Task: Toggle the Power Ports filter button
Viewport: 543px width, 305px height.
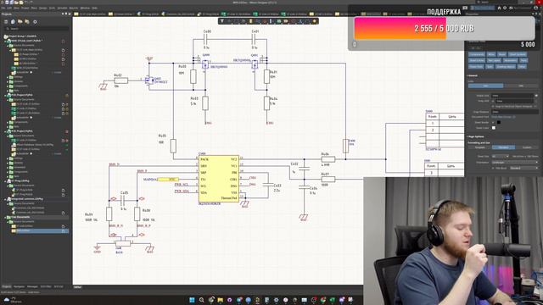Action: (476, 66)
